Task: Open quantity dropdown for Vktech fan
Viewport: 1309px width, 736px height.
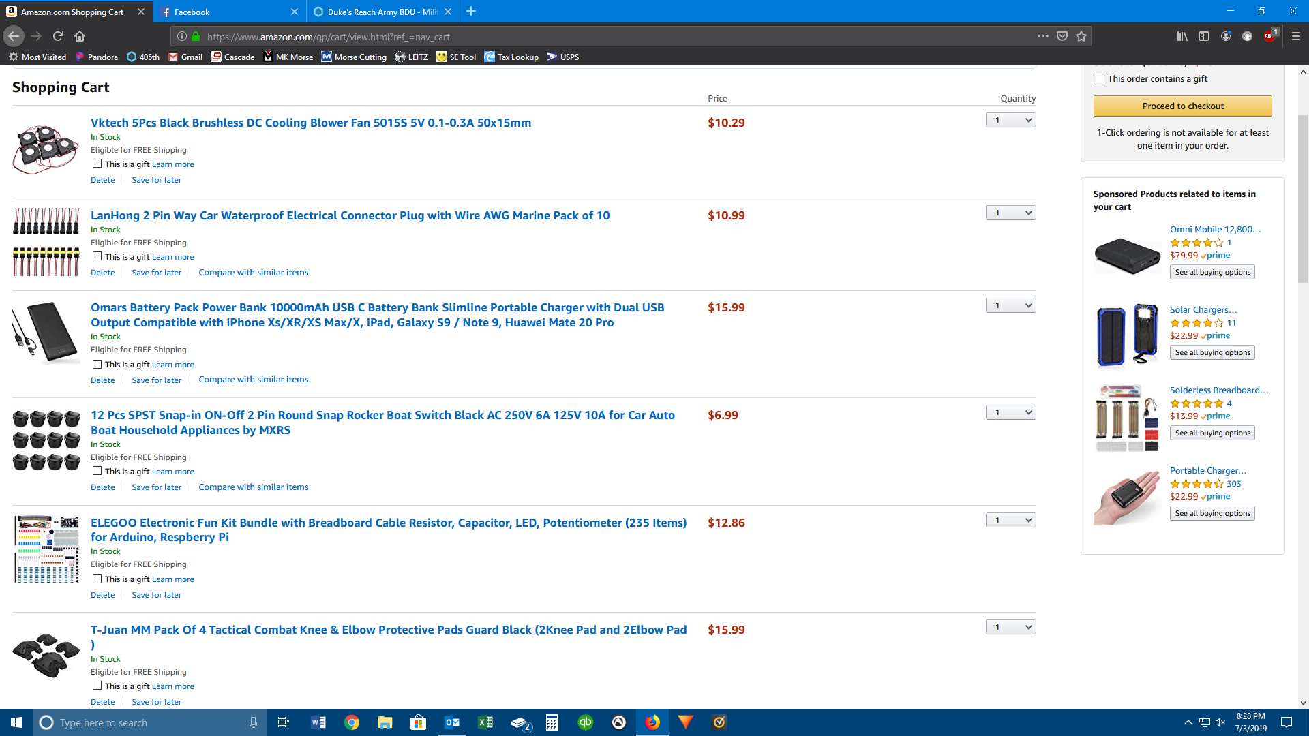Action: [1010, 121]
